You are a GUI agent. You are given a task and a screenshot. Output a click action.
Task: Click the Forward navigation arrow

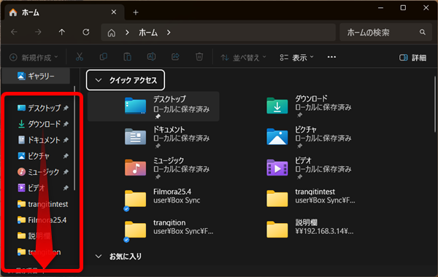[38, 32]
